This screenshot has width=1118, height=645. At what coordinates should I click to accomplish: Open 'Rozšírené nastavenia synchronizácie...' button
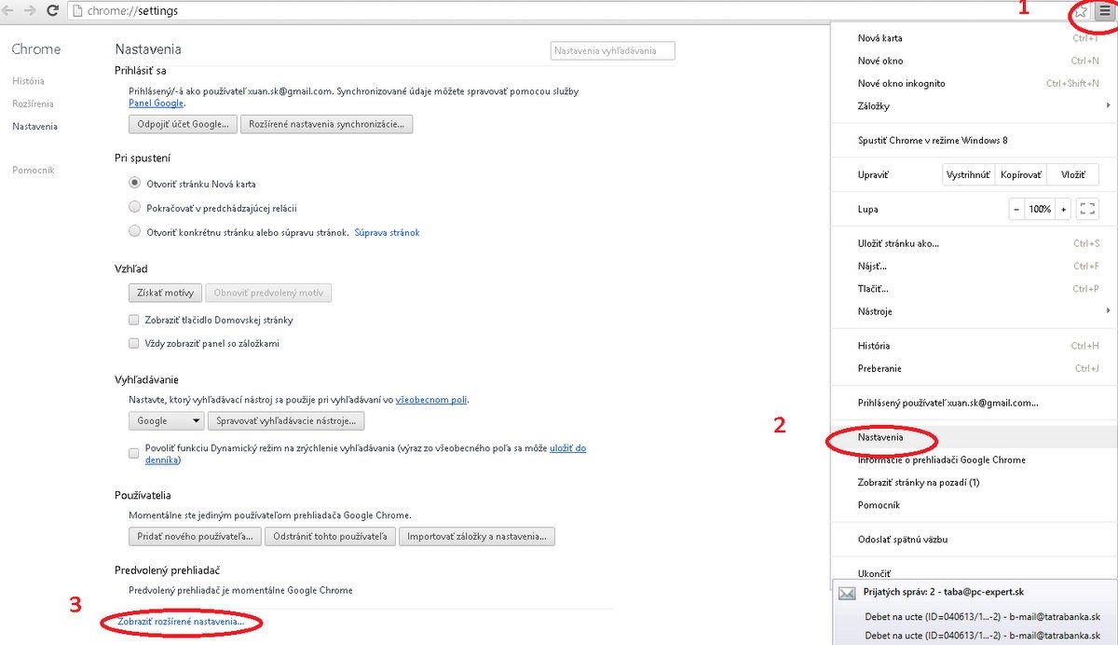point(327,124)
